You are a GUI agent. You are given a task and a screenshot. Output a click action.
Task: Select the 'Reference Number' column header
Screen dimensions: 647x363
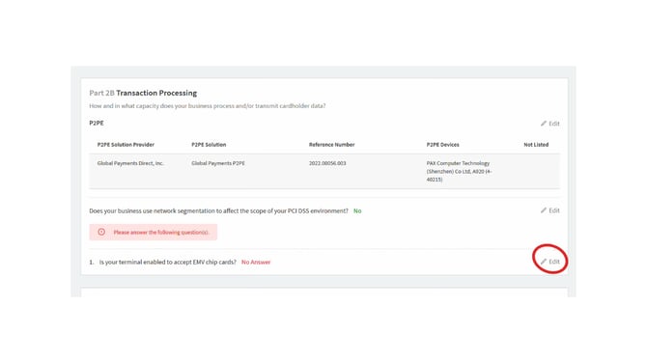332,145
